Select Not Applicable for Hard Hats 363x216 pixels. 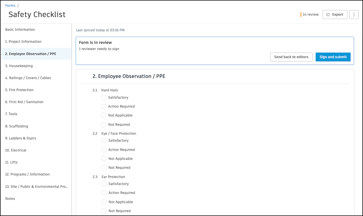click(104, 116)
